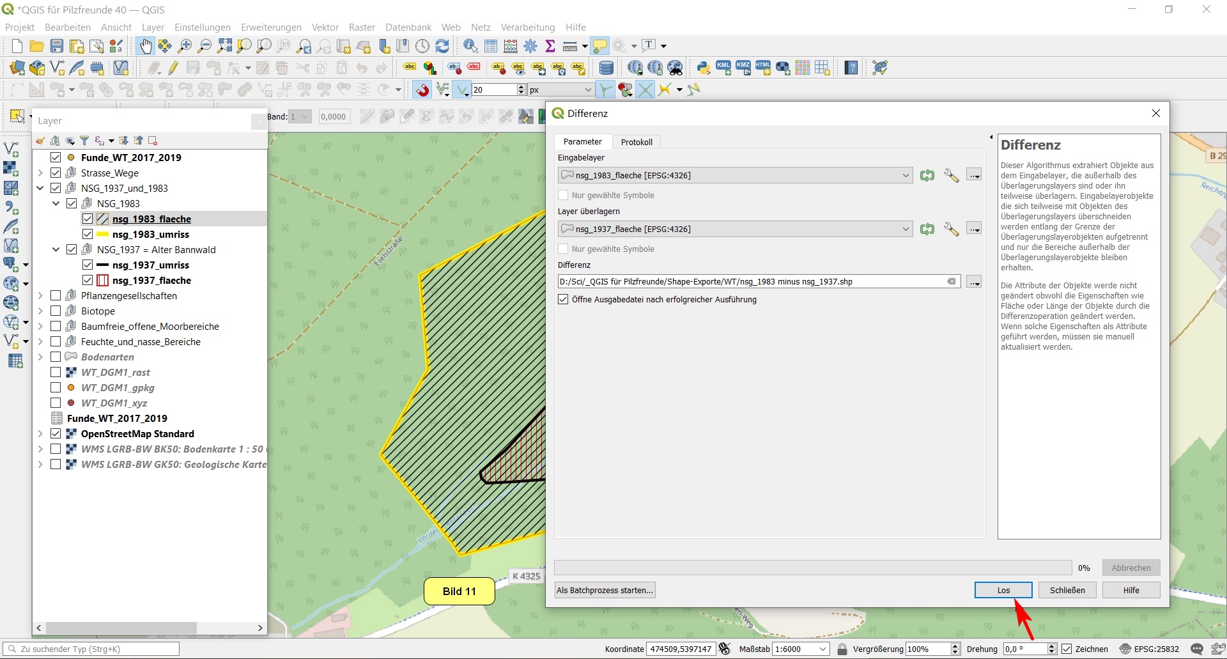Uncheck Öffne Ausgabedatei nach erfolgreicher Ausführung
The width and height of the screenshot is (1227, 659).
pos(563,299)
